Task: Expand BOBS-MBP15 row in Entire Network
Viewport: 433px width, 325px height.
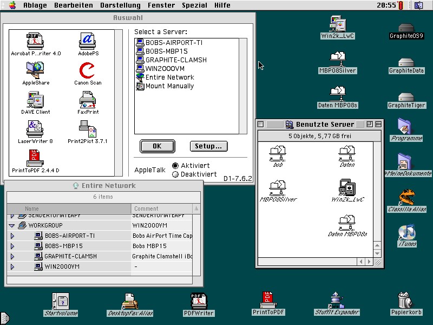Action: click(x=12, y=246)
